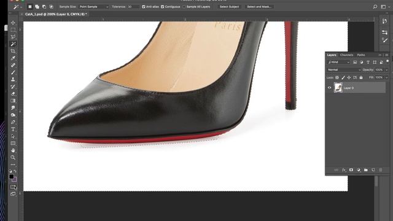Select the Brush tool

click(13, 72)
